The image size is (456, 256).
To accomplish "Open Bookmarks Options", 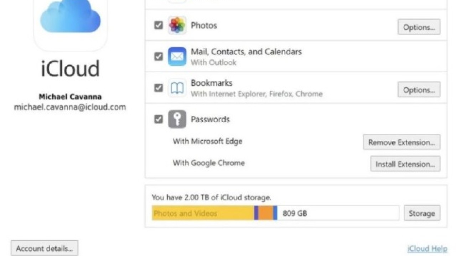I will pos(419,90).
